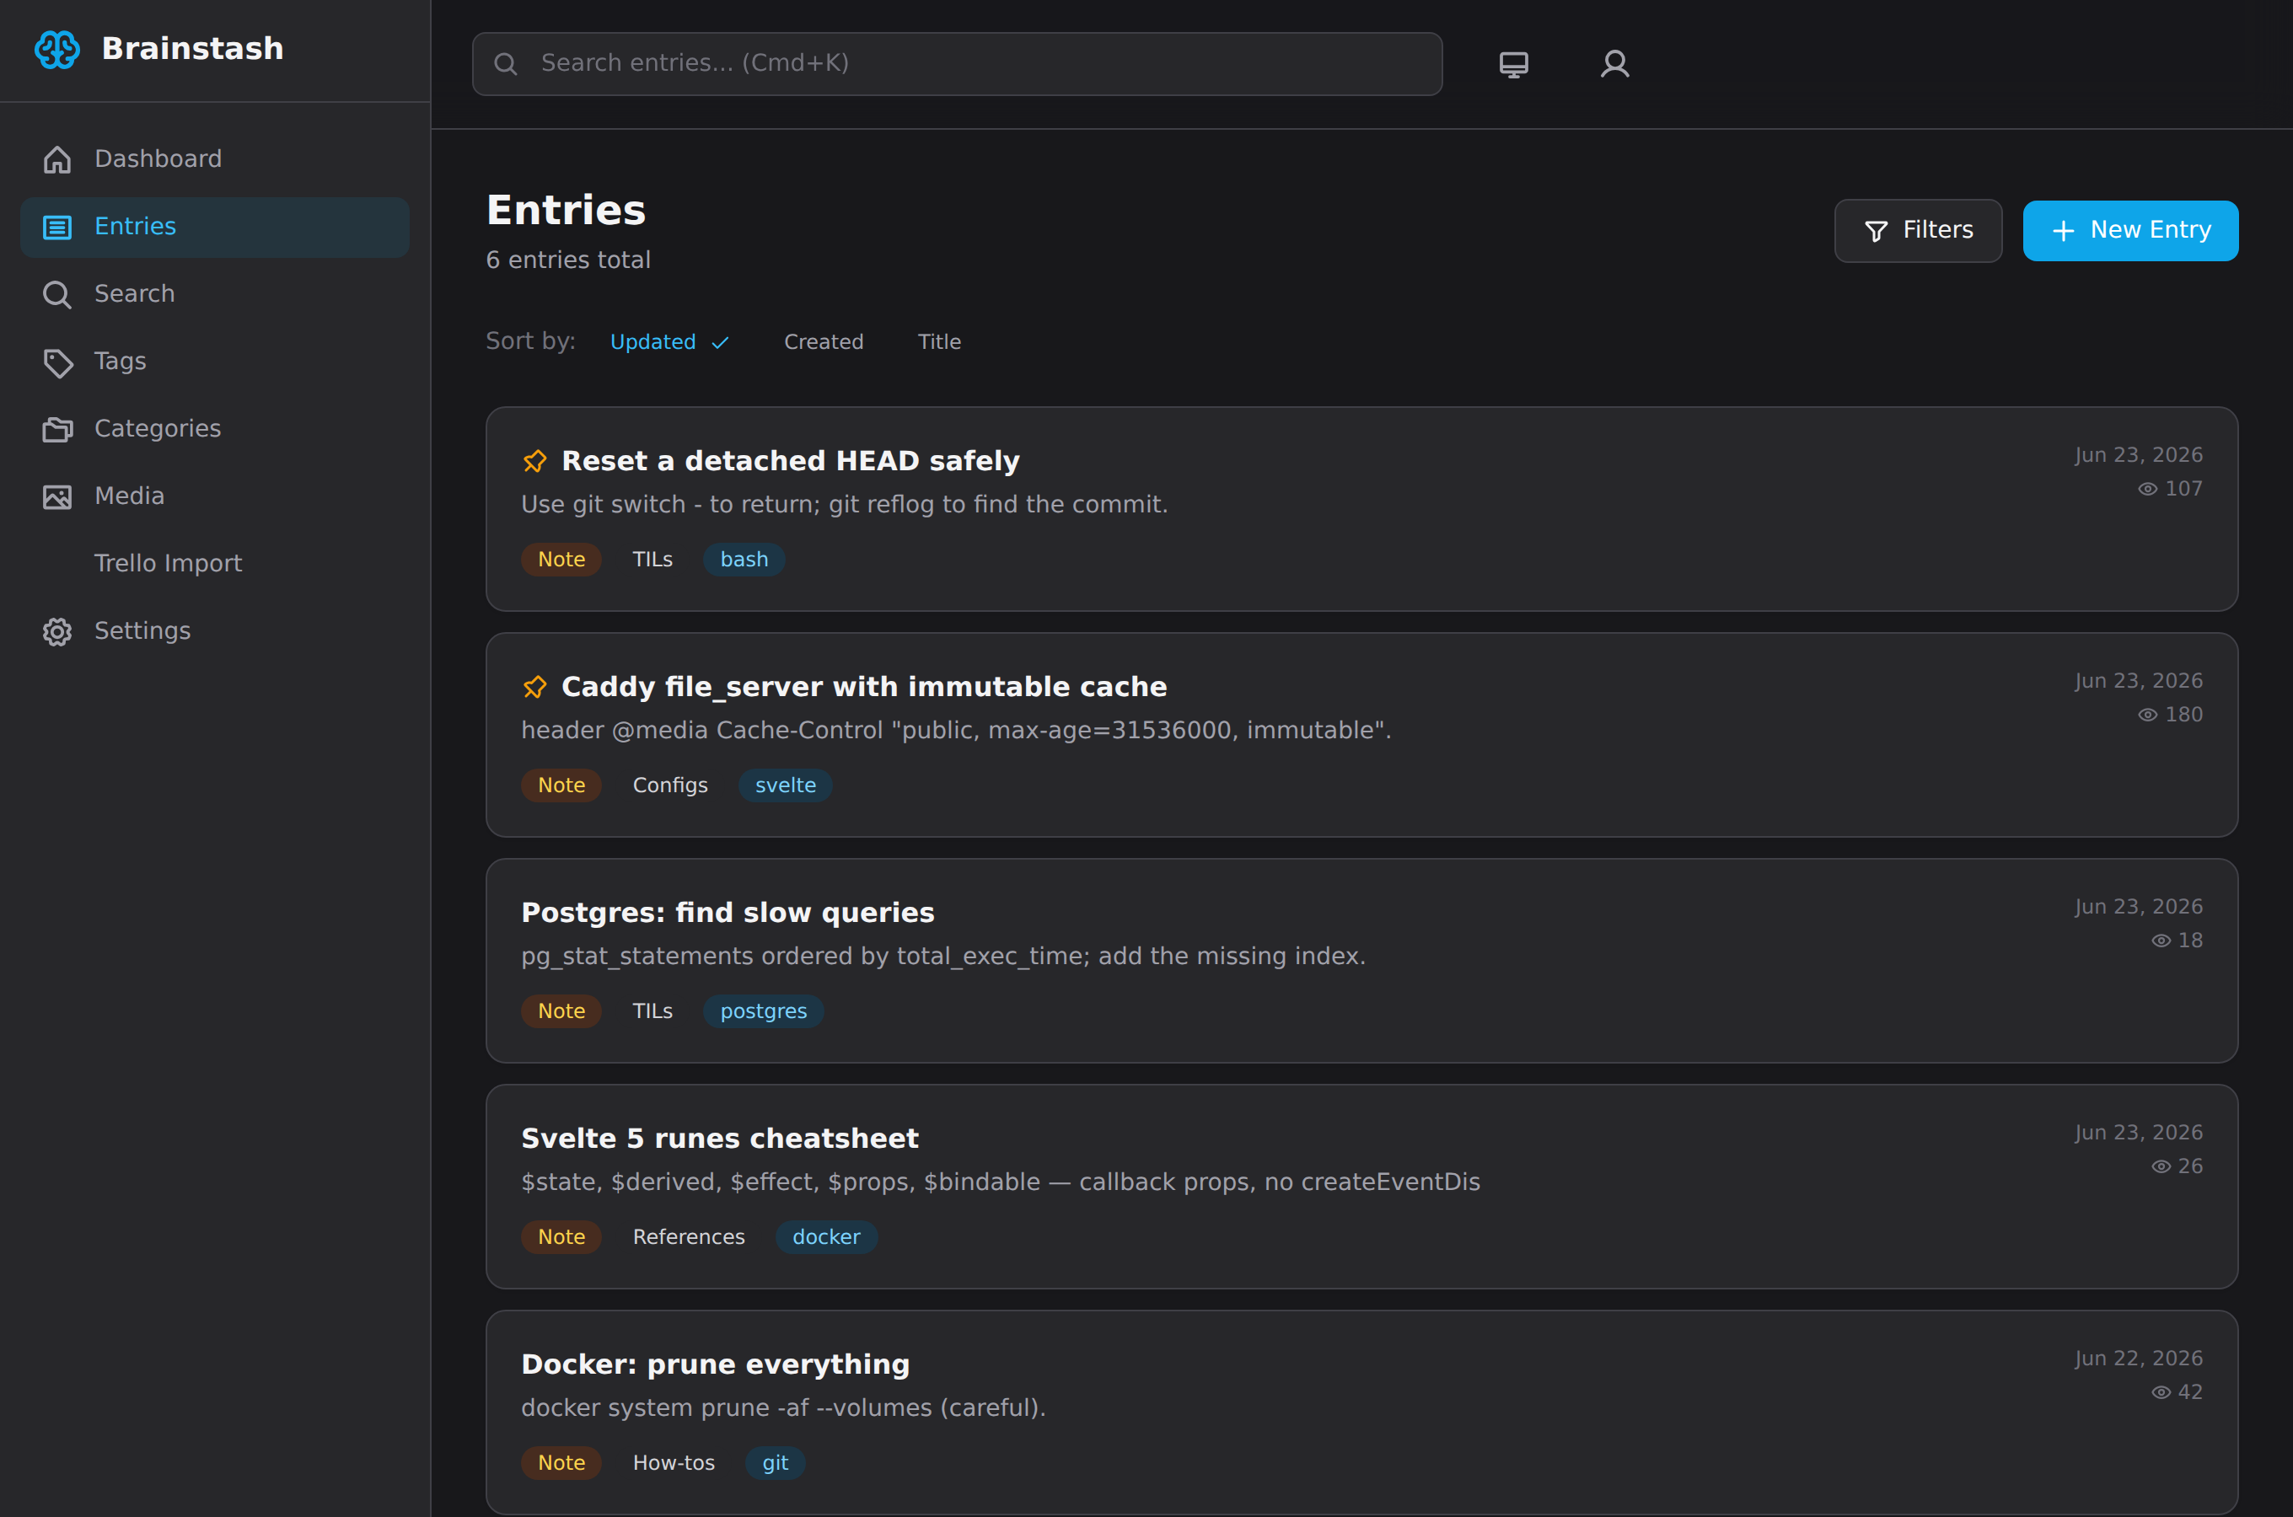Click pin icon on Caddy file_server entry
This screenshot has height=1517, width=2293.
click(534, 687)
